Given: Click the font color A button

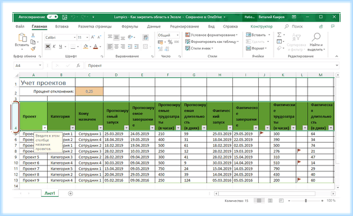Looking at the screenshot, I should pos(95,46).
